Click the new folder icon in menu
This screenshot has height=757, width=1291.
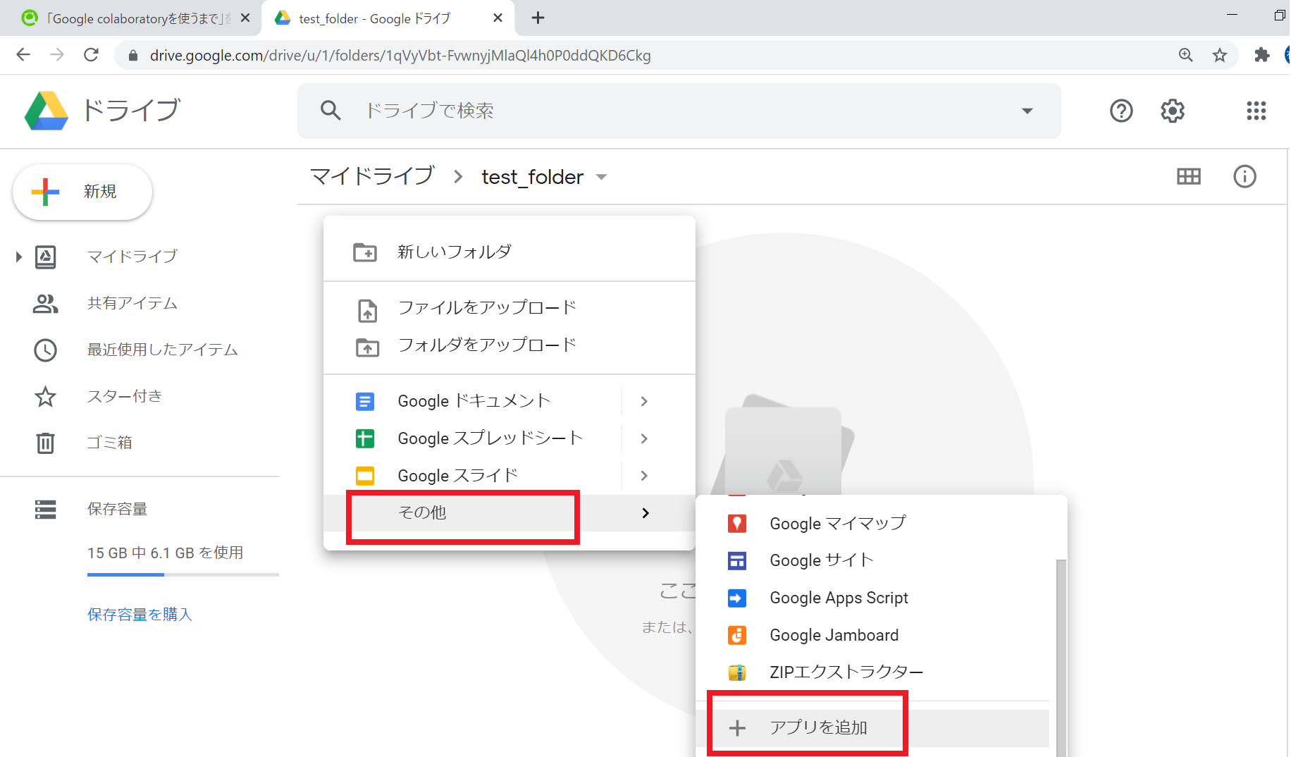tap(365, 252)
